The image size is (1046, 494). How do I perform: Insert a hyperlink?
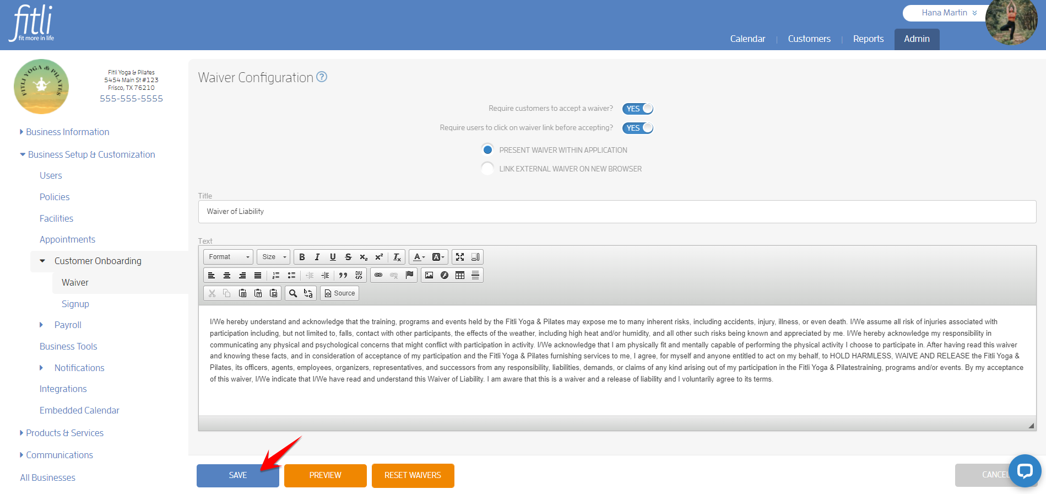378,275
